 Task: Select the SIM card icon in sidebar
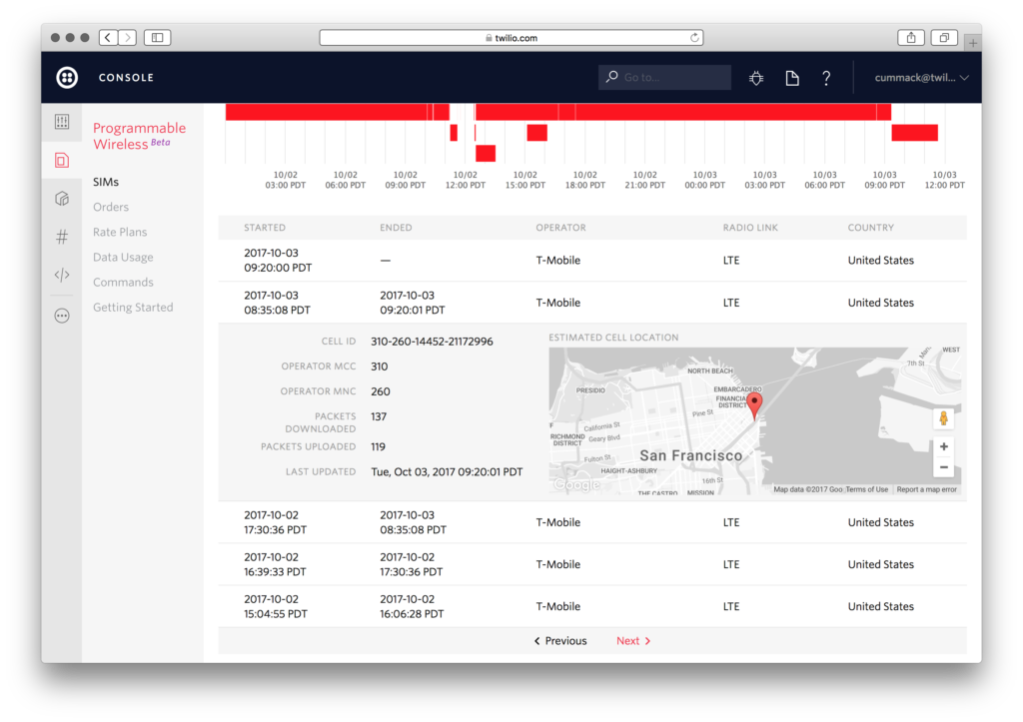[x=62, y=160]
